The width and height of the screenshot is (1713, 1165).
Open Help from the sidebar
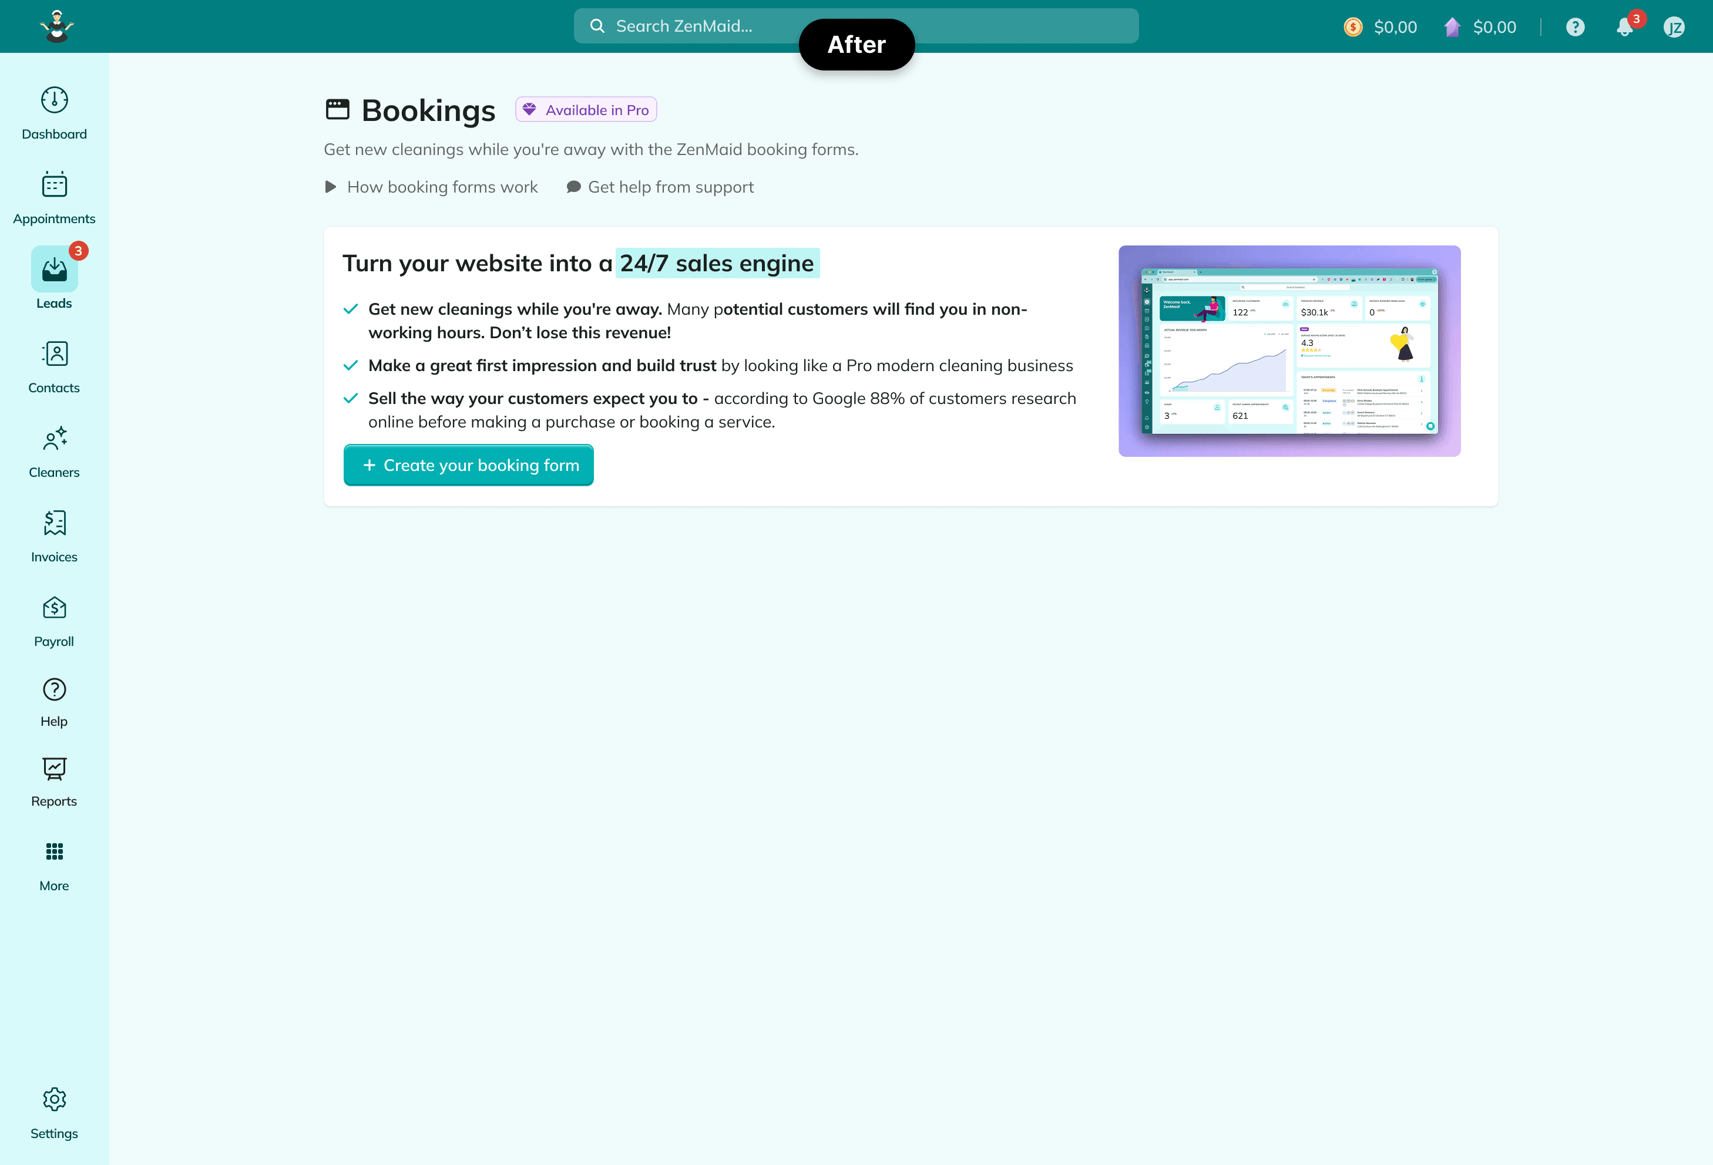coord(55,702)
